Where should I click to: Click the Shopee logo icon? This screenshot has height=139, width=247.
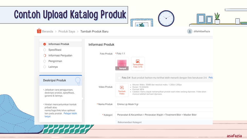39,31
